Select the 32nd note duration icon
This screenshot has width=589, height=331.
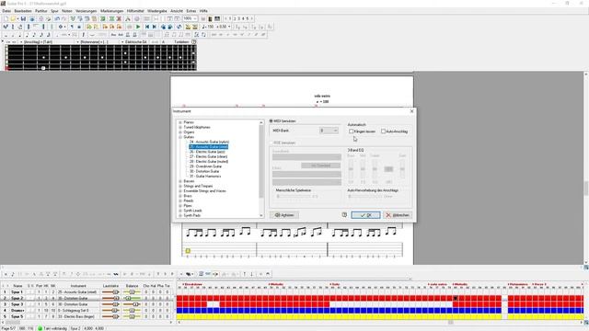[x=41, y=35]
